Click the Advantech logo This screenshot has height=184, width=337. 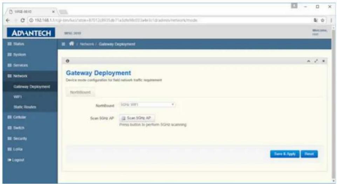pos(31,33)
